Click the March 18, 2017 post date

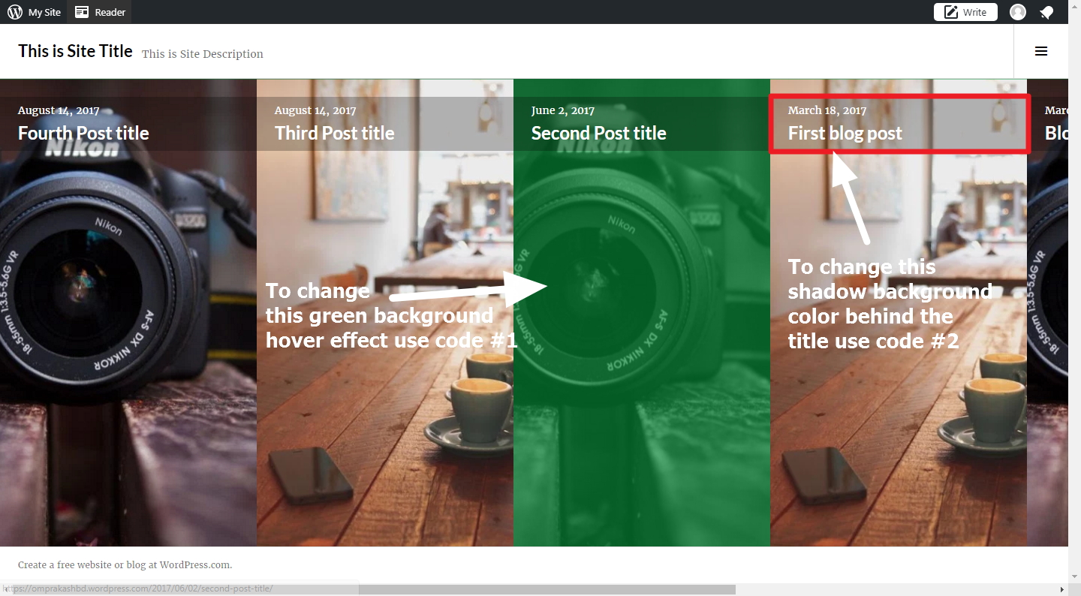(x=827, y=110)
